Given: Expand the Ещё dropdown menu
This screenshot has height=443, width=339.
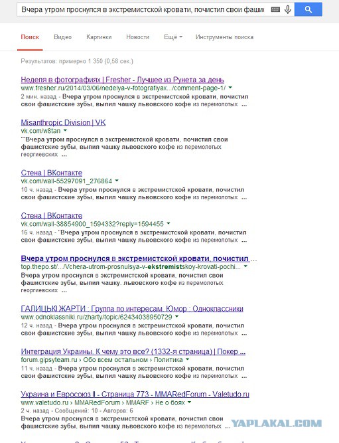Looking at the screenshot, I should pos(173,37).
